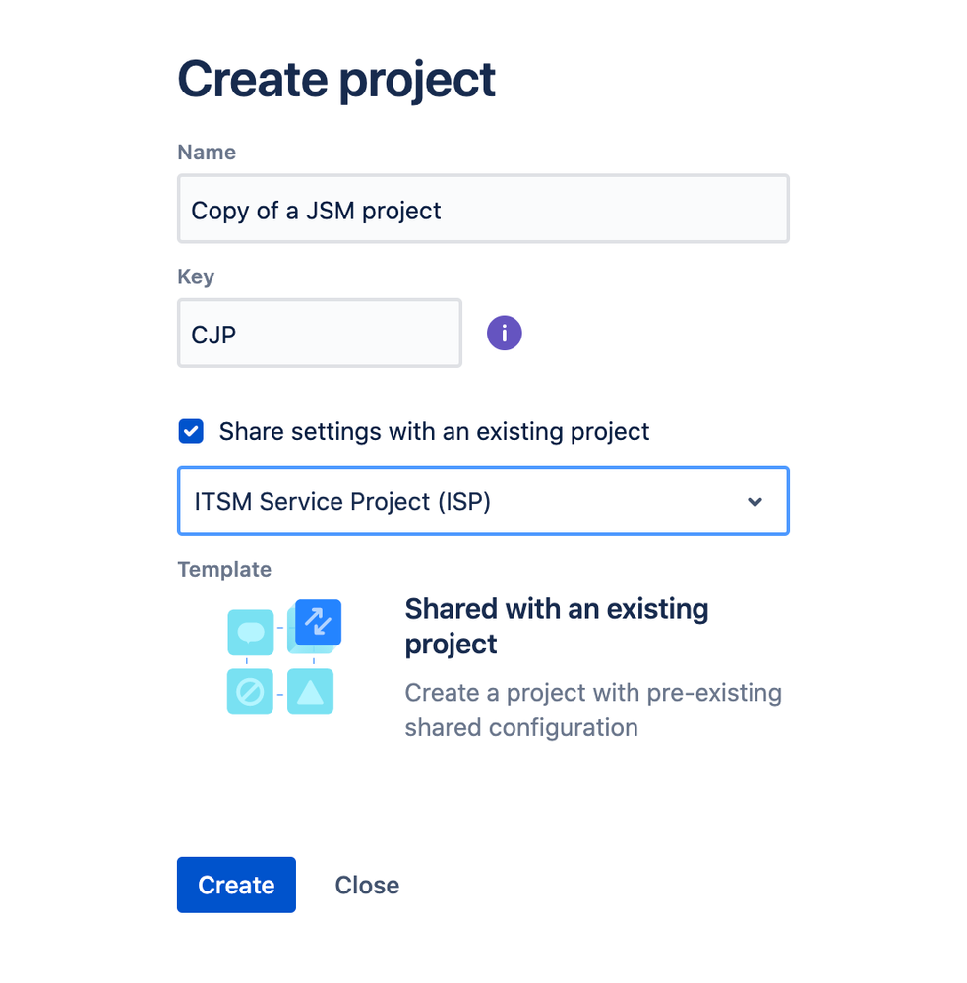The image size is (967, 983).
Task: Click the Create button
Action: pos(236,885)
